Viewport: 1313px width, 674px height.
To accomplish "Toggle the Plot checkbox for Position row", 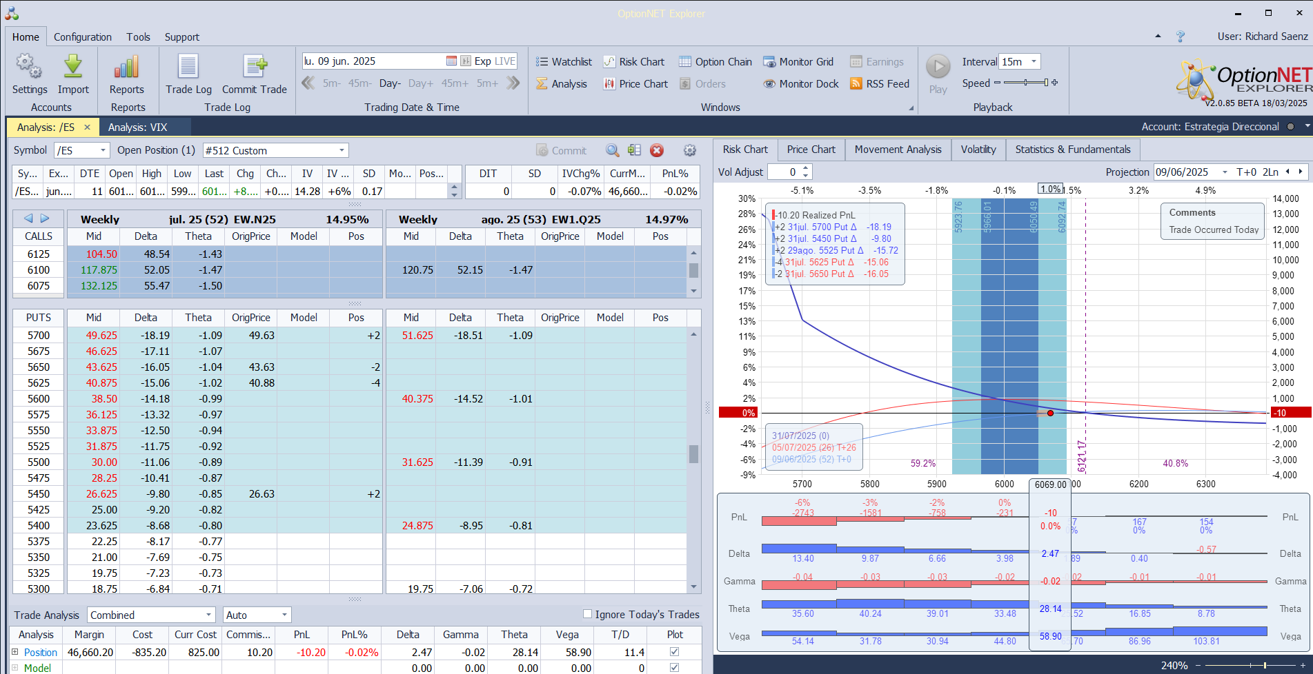I will coord(675,652).
